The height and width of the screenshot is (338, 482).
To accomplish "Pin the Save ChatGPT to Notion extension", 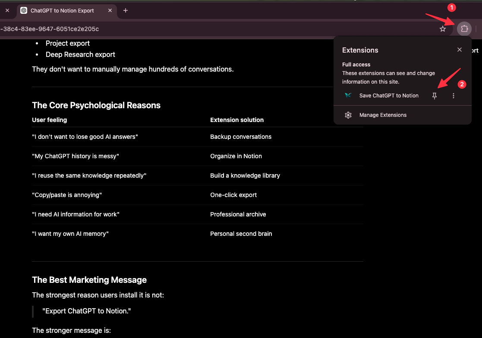I will (x=435, y=96).
